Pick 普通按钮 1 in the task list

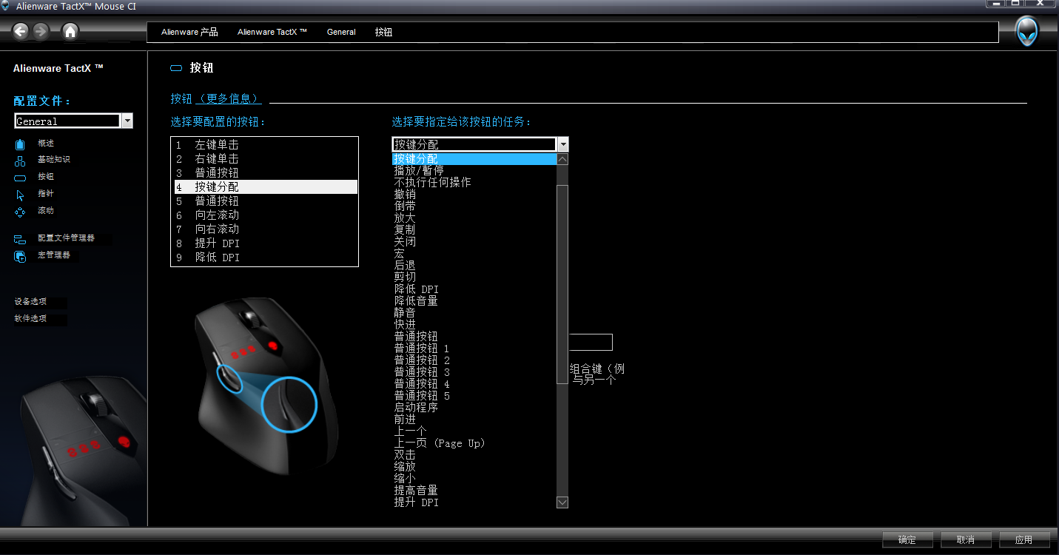click(474, 349)
